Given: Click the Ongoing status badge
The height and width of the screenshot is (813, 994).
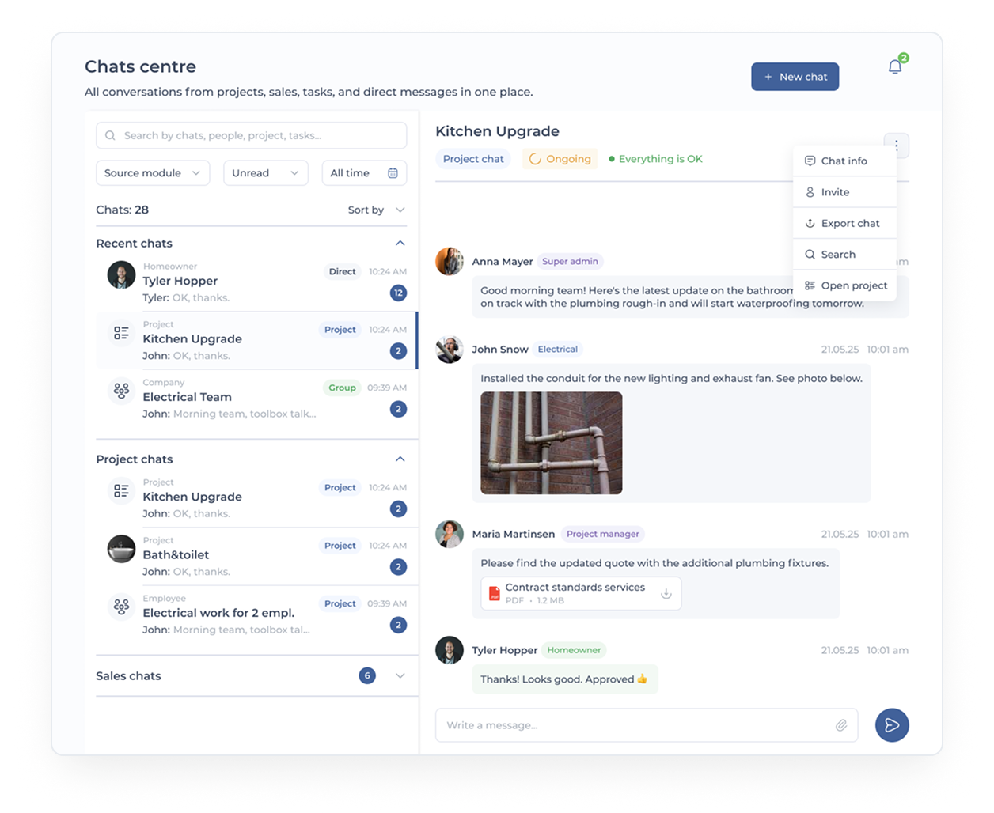Looking at the screenshot, I should 560,159.
